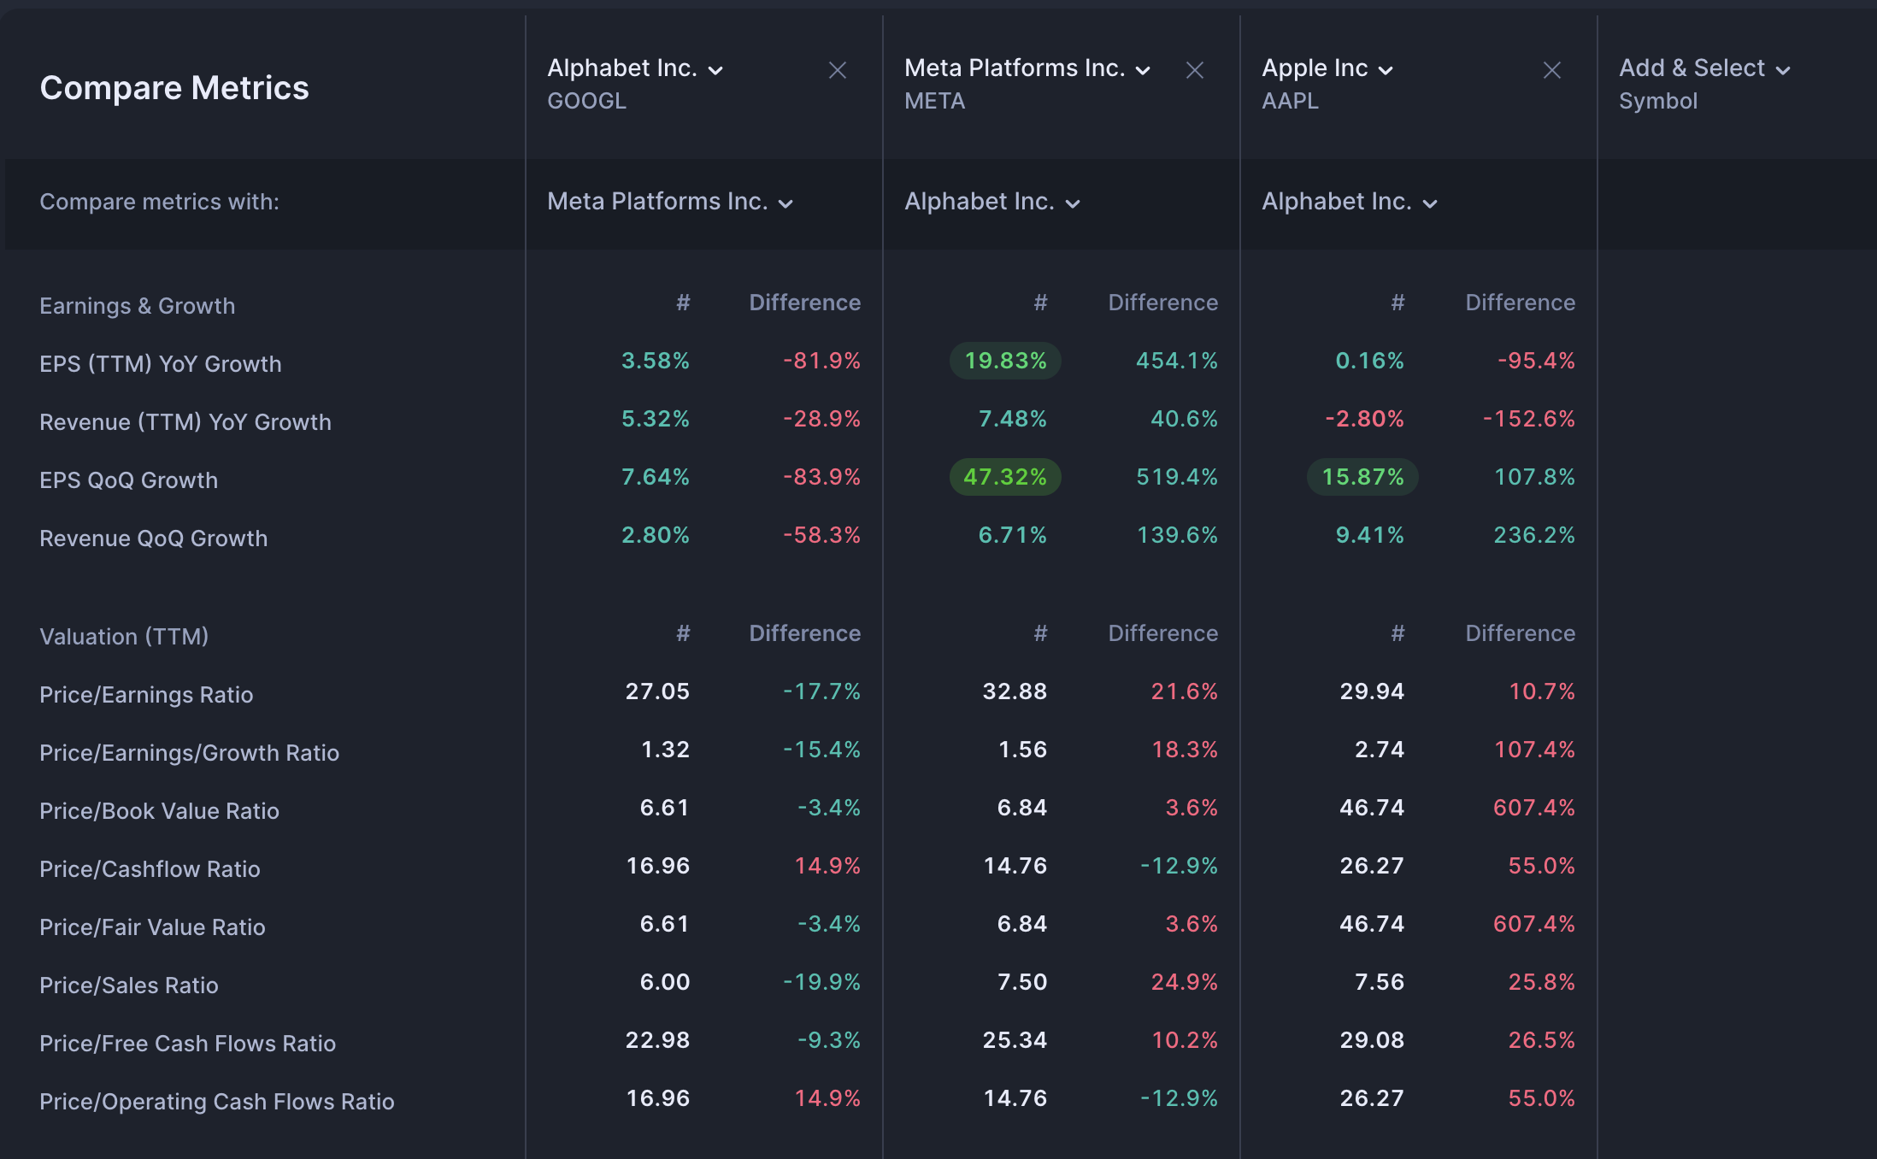Click Meta's 32.88 Price/Earnings value
The height and width of the screenshot is (1159, 1877).
1015,691
